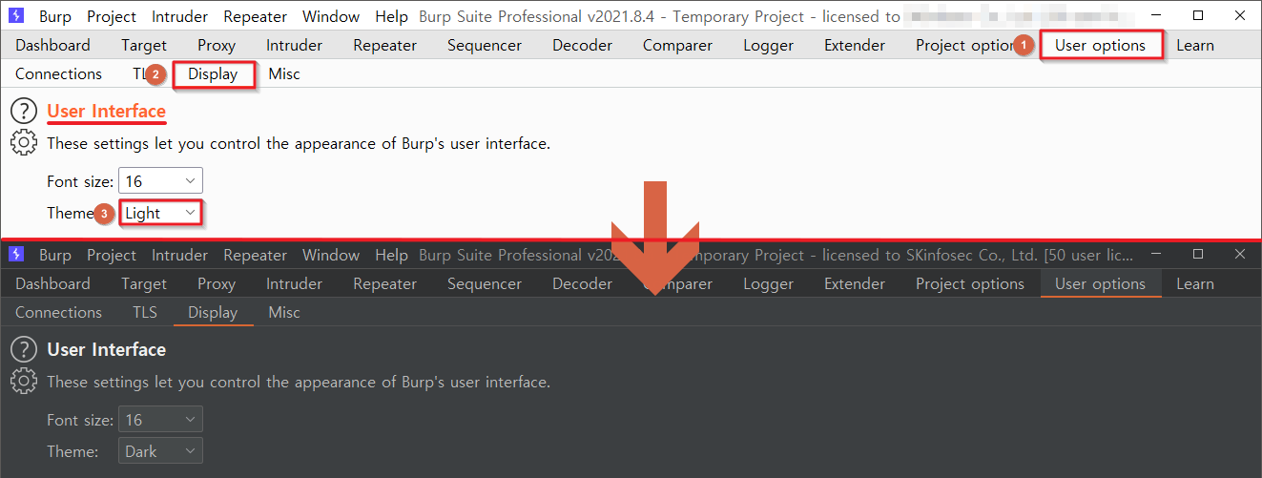Click the Burp logo icon in the light-theme window
Viewport: 1262px width, 478px height.
point(16,16)
